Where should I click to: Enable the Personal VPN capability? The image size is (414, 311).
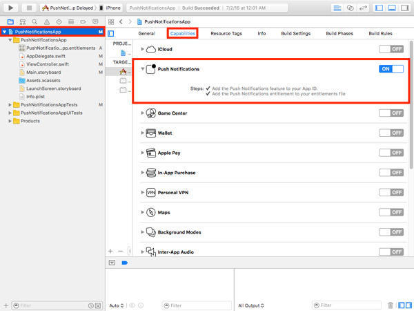[x=391, y=192]
